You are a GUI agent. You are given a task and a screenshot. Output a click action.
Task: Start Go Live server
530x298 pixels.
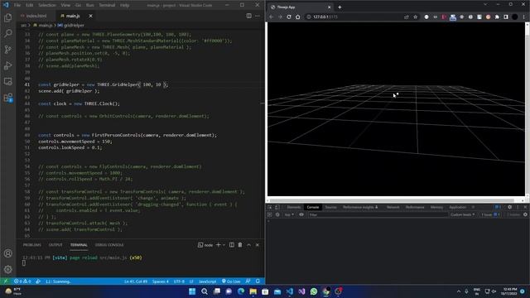point(231,281)
